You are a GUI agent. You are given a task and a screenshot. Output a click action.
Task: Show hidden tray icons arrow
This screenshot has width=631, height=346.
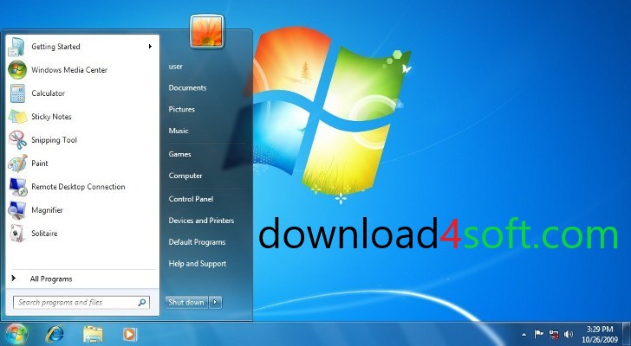coord(524,334)
